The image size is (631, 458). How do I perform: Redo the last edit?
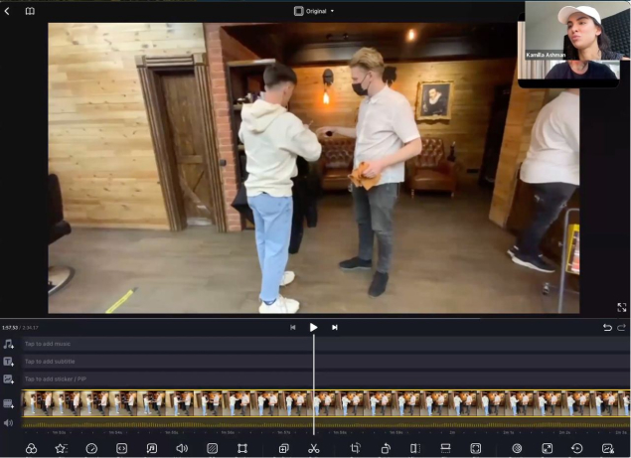(622, 328)
